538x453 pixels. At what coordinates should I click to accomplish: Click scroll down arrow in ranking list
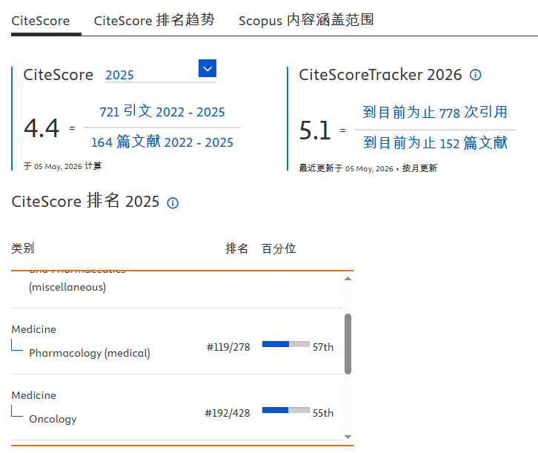348,437
